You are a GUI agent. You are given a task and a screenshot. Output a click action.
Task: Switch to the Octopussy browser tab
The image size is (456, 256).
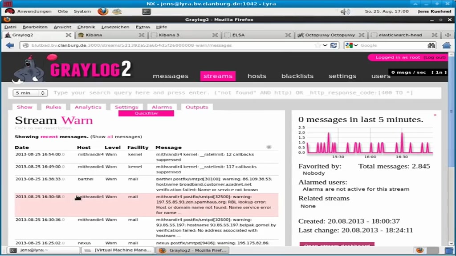[331, 35]
